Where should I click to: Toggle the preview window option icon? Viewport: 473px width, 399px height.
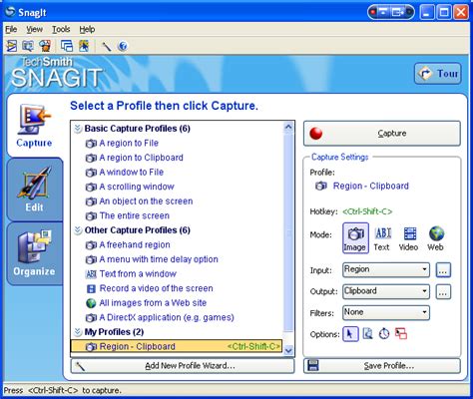367,333
